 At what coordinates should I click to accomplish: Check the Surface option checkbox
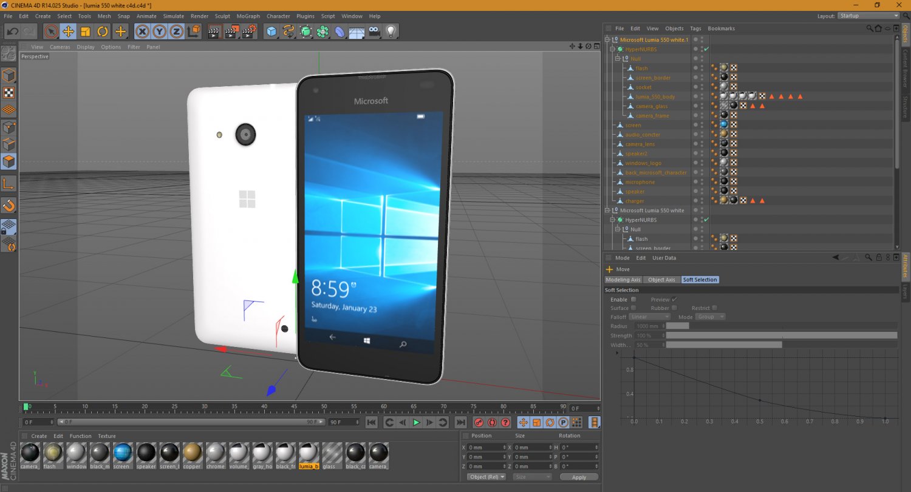pos(633,308)
